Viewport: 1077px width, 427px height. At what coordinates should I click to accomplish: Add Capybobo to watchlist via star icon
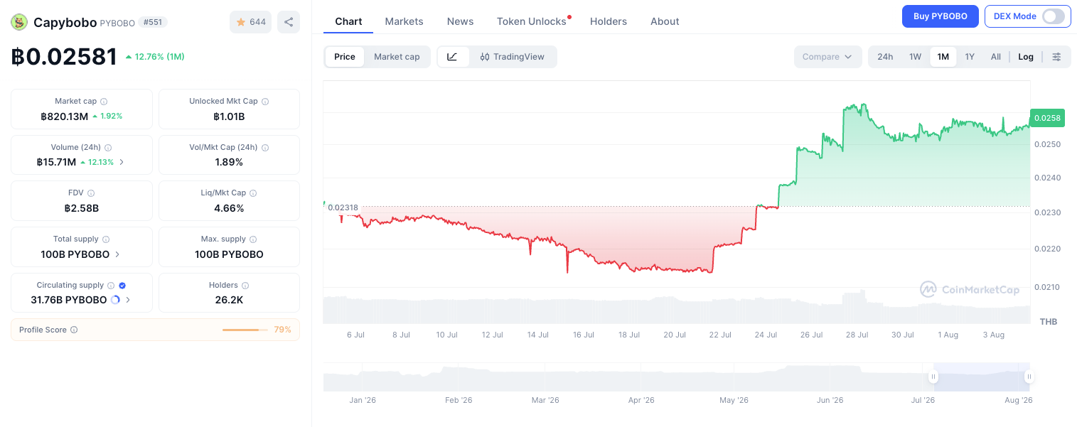pyautogui.click(x=250, y=22)
